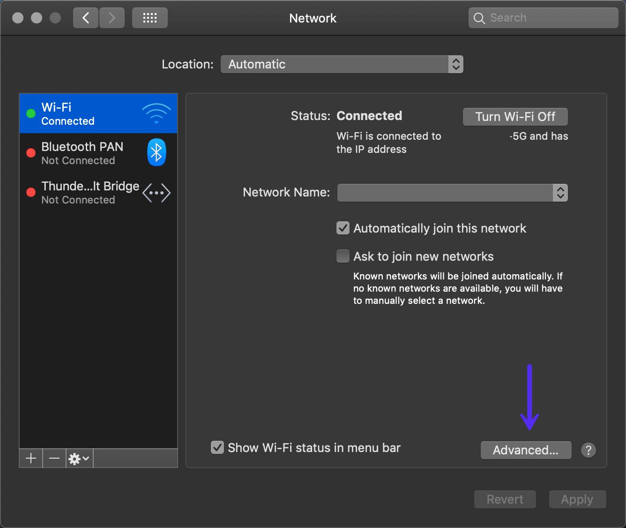Click the back navigation arrow

[x=85, y=17]
